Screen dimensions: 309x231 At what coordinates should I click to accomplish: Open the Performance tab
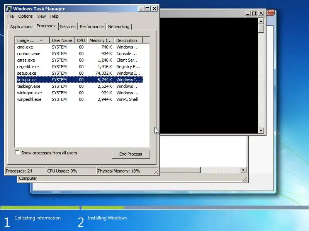click(x=92, y=27)
